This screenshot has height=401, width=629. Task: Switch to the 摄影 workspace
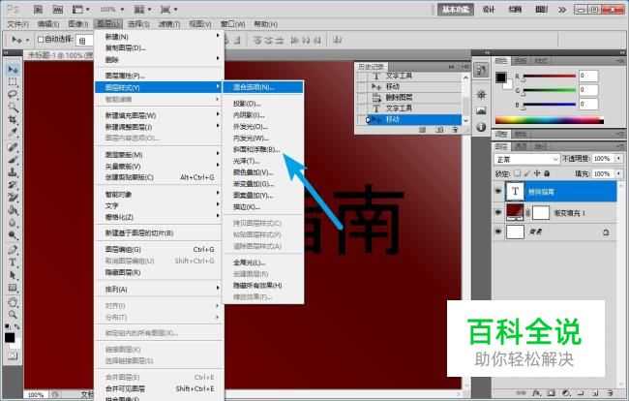coord(541,10)
